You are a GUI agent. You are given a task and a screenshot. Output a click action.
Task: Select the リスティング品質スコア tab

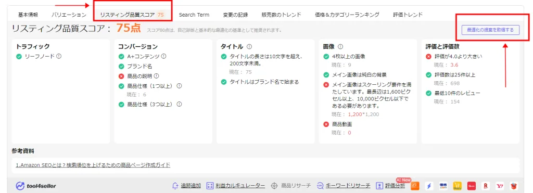click(x=132, y=15)
